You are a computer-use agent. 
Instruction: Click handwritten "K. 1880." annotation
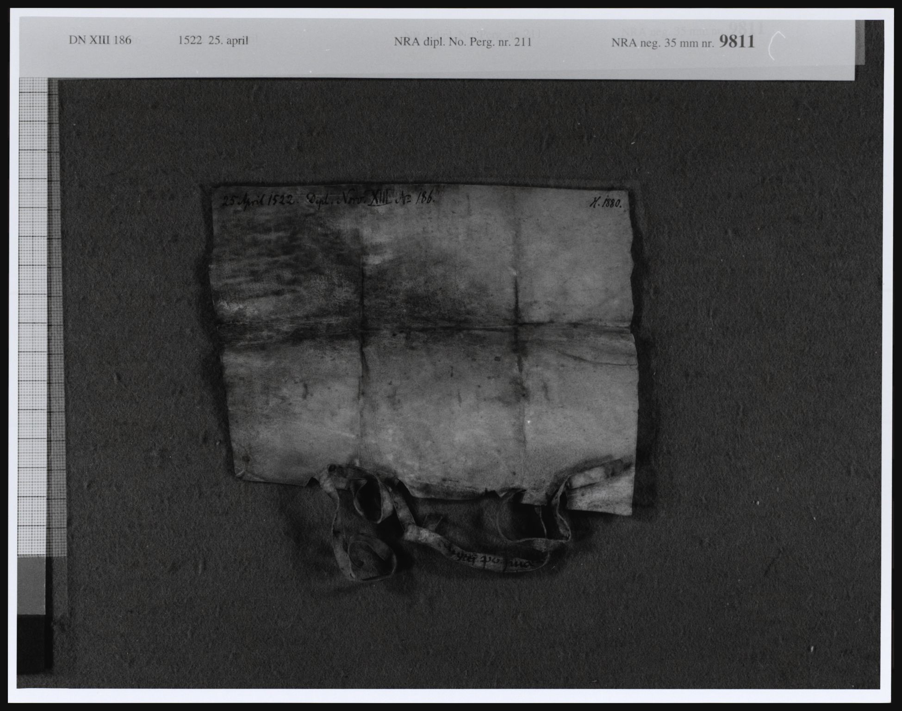(x=607, y=203)
